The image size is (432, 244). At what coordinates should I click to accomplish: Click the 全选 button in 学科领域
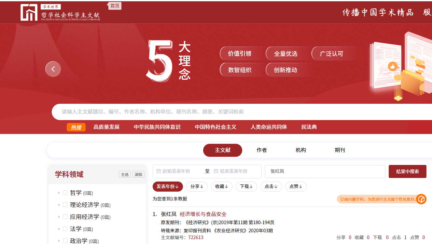(125, 174)
